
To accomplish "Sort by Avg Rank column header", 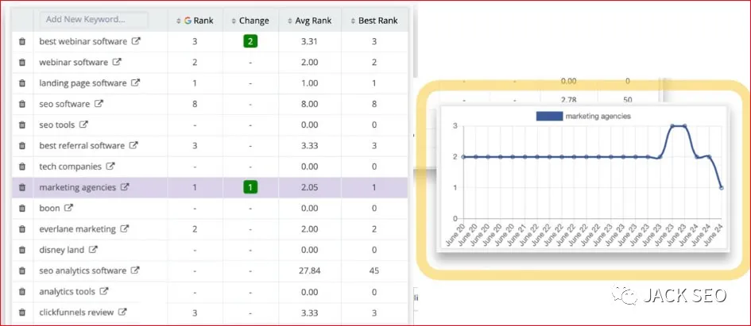I will [309, 21].
